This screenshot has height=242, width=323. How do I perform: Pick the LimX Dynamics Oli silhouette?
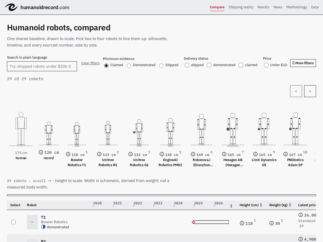pos(264,129)
